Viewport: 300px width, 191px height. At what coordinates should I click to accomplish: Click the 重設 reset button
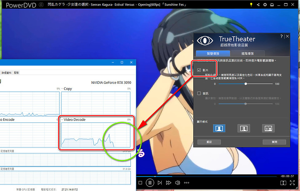point(209,142)
